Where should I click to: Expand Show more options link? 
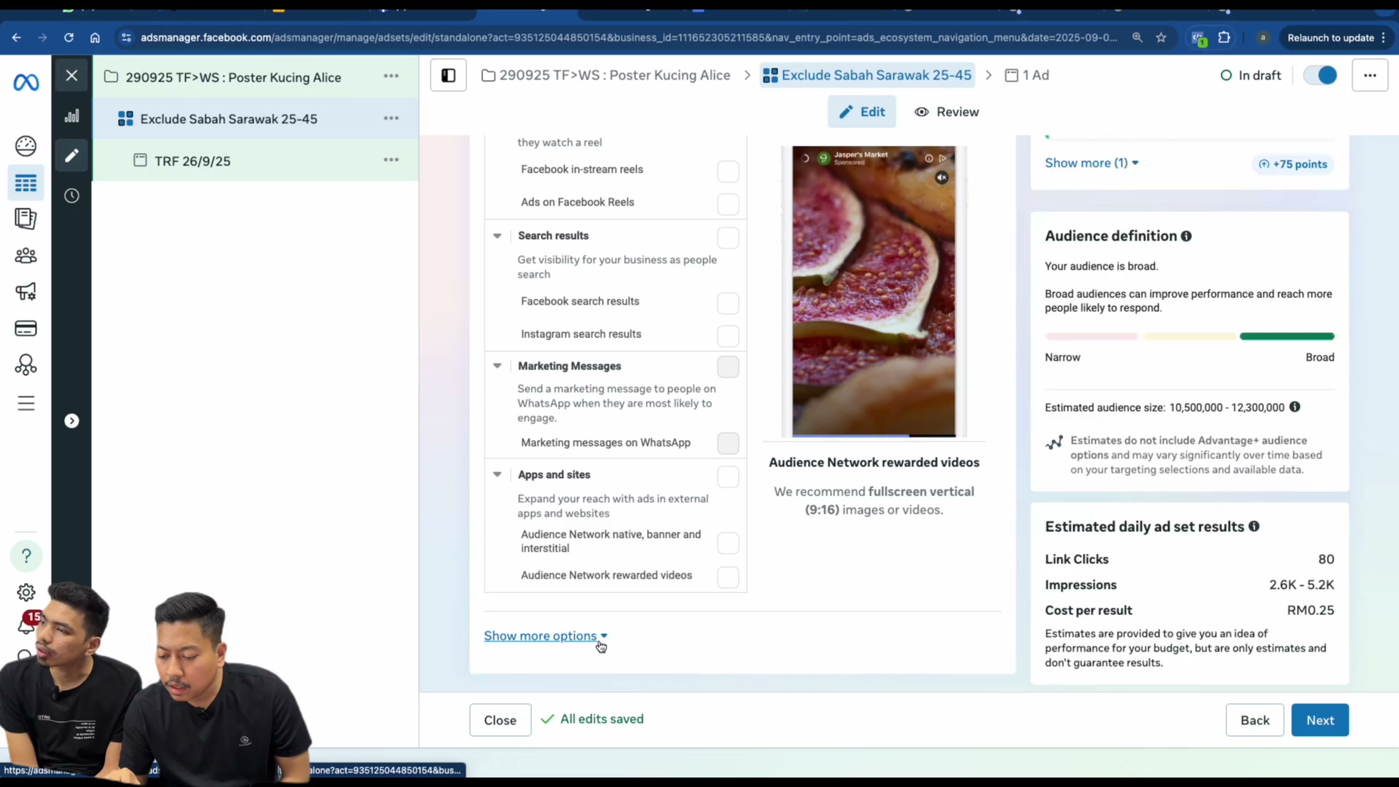tap(545, 635)
